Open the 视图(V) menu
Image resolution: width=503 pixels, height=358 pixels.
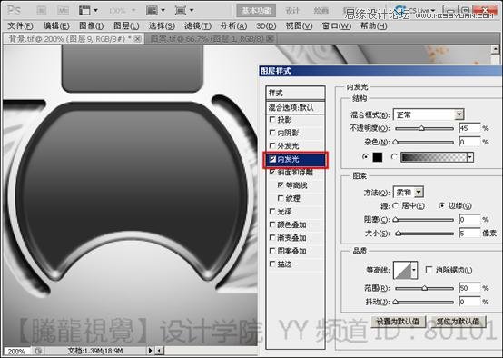point(299,25)
